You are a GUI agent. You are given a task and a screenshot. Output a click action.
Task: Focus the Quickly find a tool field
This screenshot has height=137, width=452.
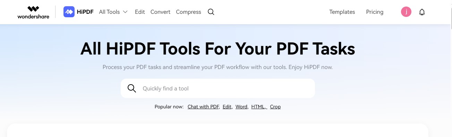point(218,88)
